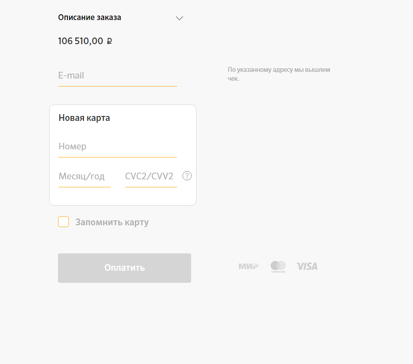
Task: Tick the remember card checkbox
Action: [63, 222]
